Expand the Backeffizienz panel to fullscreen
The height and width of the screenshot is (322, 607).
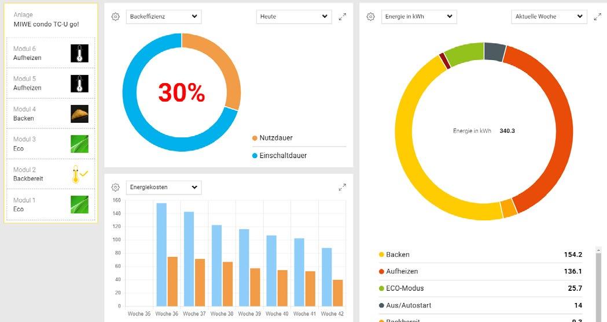[342, 17]
